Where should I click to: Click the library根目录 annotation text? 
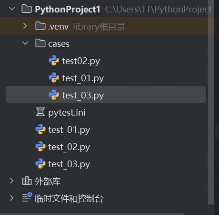click(x=99, y=27)
